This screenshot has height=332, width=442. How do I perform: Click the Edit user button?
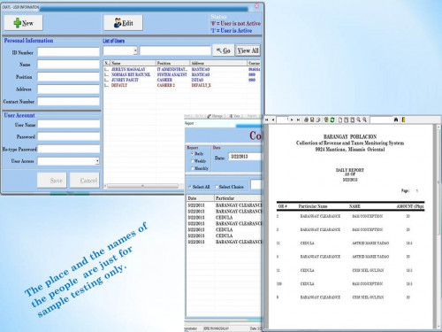(x=123, y=23)
